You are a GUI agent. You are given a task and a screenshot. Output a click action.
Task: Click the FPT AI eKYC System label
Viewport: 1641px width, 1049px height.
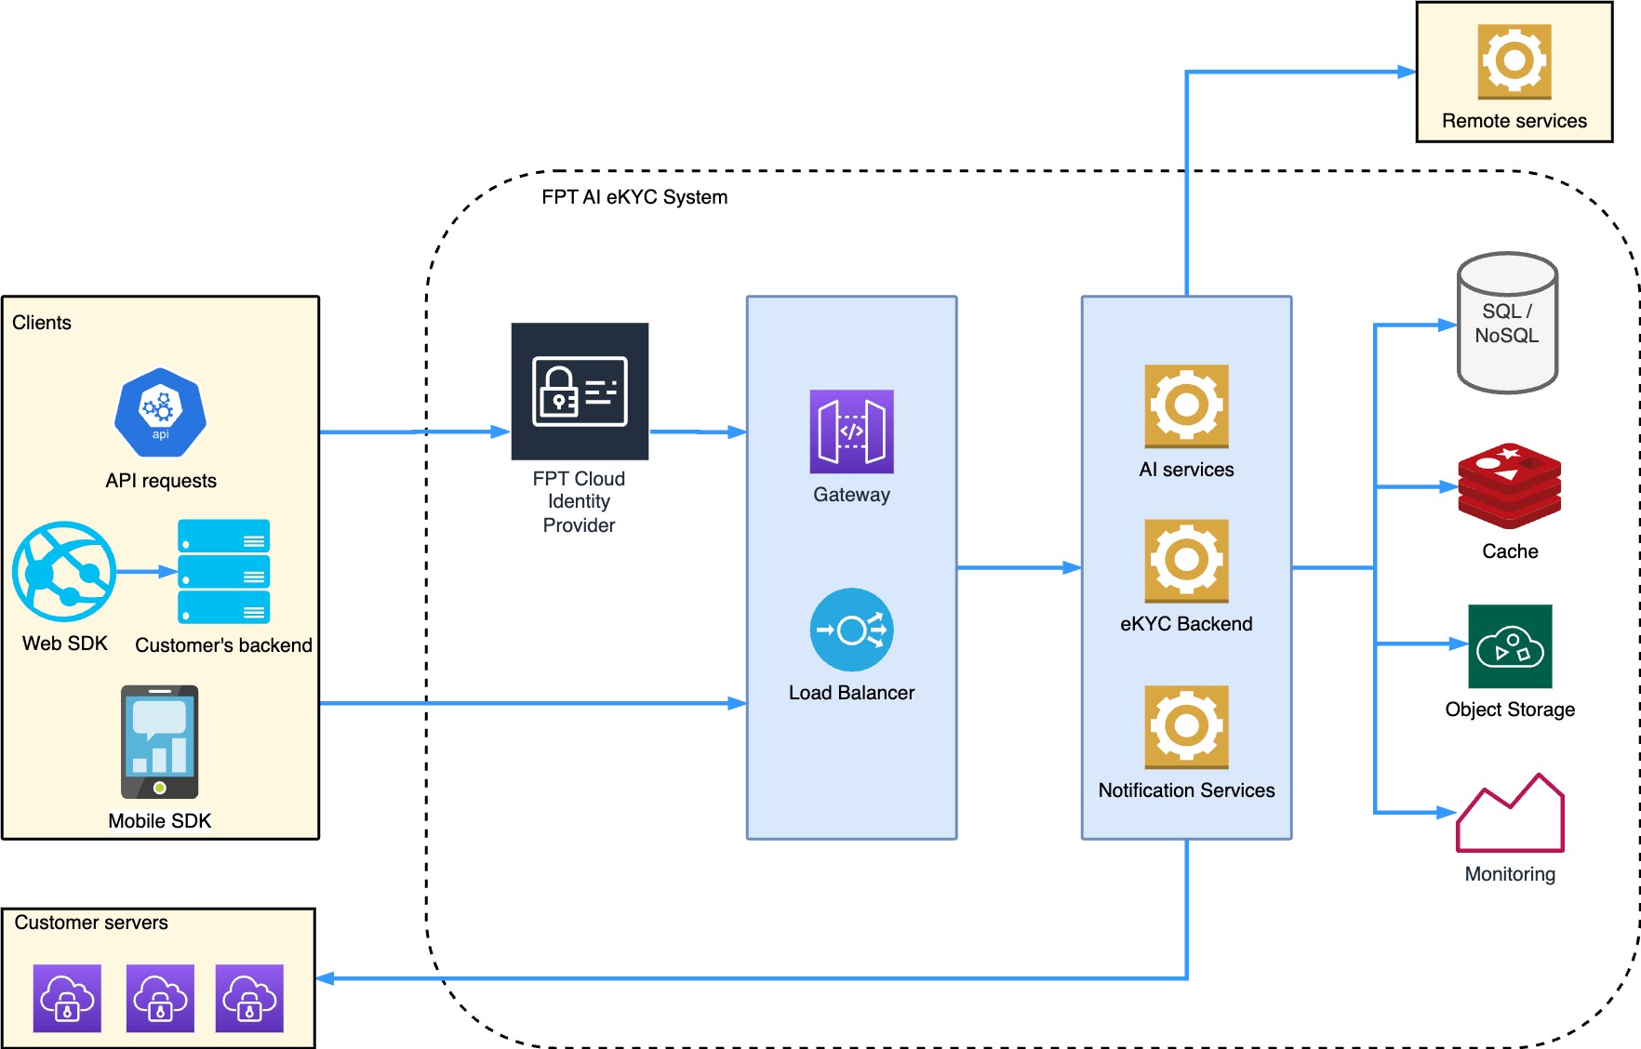634,197
